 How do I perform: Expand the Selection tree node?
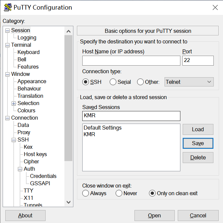[x=14, y=103]
